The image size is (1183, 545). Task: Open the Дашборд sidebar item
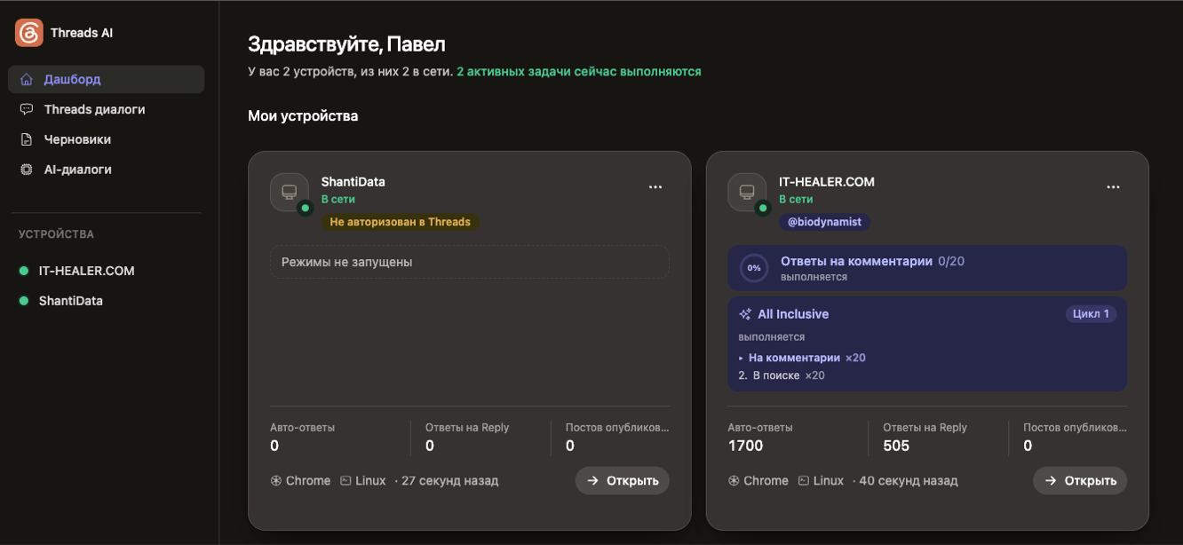(107, 79)
